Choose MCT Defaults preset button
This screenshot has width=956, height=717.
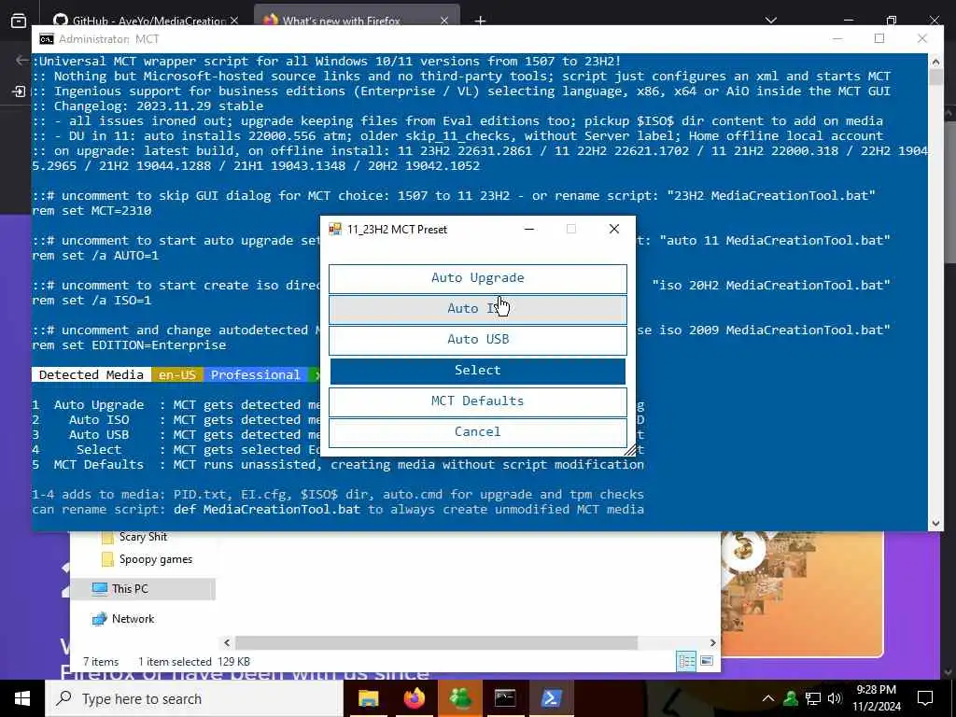[477, 401]
